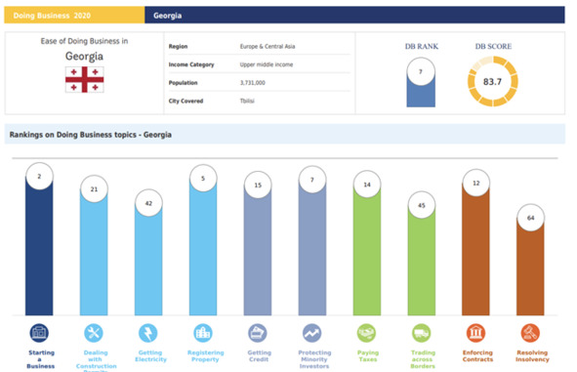Select the Trading across Borders truck icon

tap(422, 333)
